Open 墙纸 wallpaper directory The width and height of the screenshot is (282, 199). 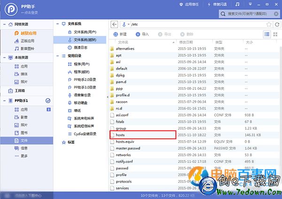(x=74, y=111)
